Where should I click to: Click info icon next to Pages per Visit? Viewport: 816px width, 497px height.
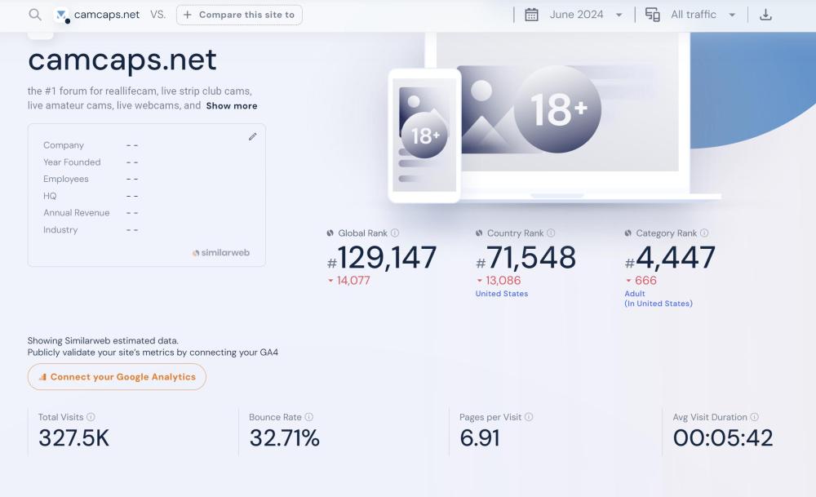coord(529,417)
